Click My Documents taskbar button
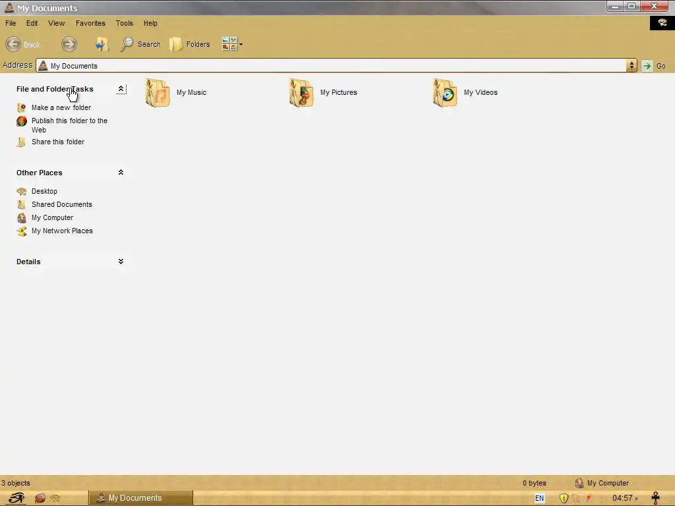Screen dimensions: 675x506 [x=141, y=498]
